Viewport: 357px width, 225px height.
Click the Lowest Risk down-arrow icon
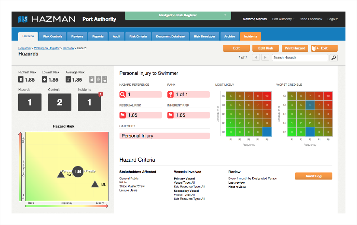pos(45,79)
